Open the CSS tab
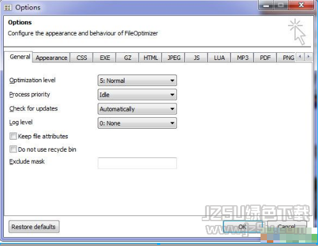 (x=82, y=58)
